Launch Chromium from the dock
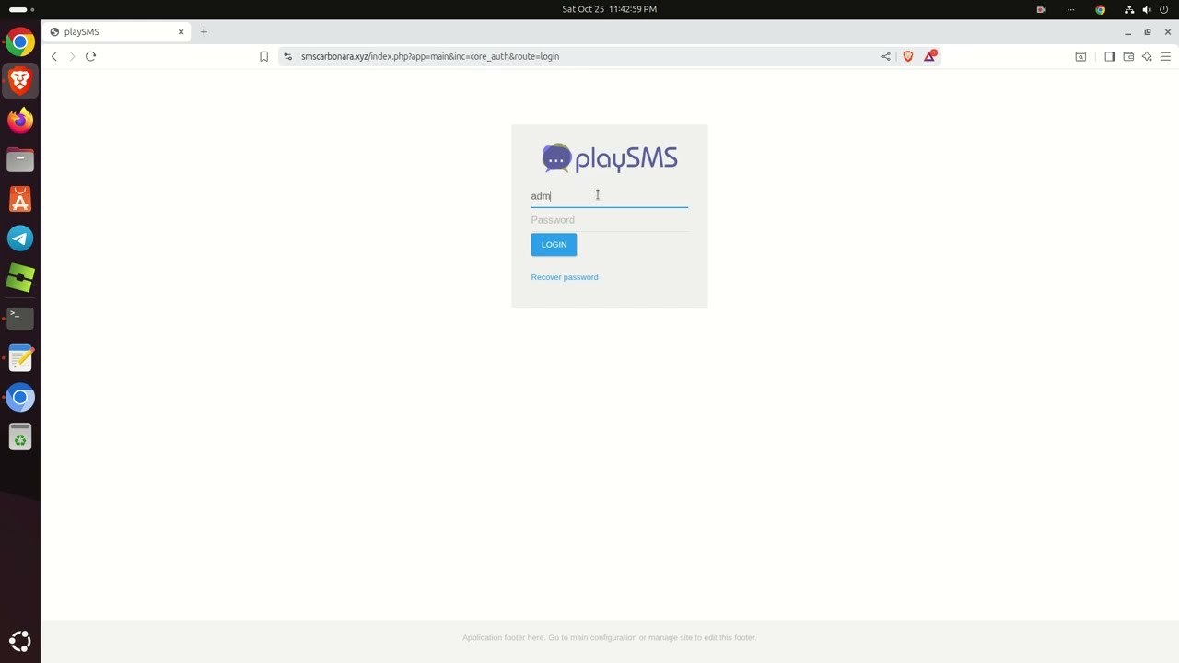 click(x=20, y=397)
